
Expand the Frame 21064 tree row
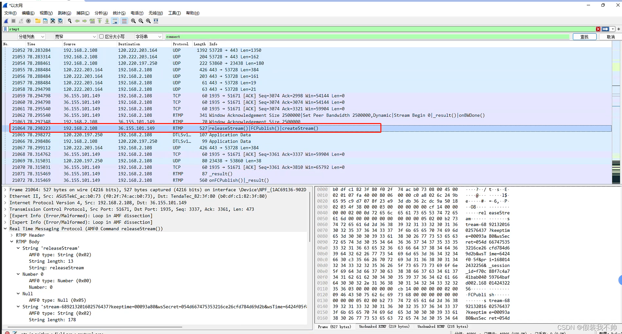point(5,190)
